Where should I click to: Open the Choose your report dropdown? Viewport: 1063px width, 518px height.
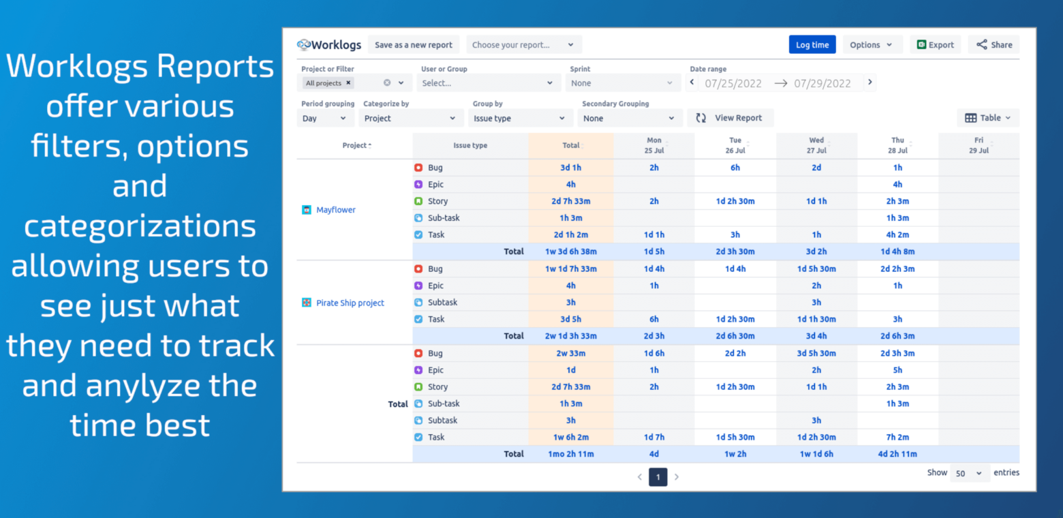coord(523,44)
